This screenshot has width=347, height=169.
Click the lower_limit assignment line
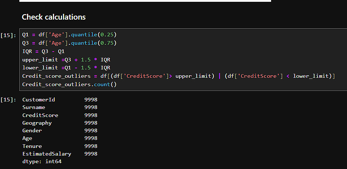(66, 68)
